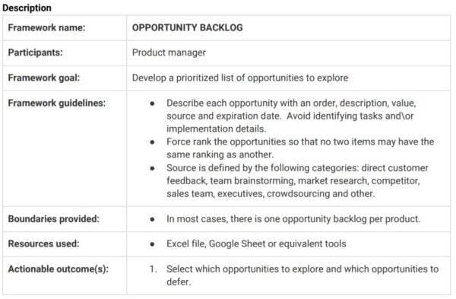Click the Framework goal label
Image resolution: width=456 pixels, height=299 pixels.
[43, 78]
